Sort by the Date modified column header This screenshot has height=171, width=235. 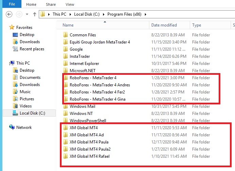tap(164, 25)
